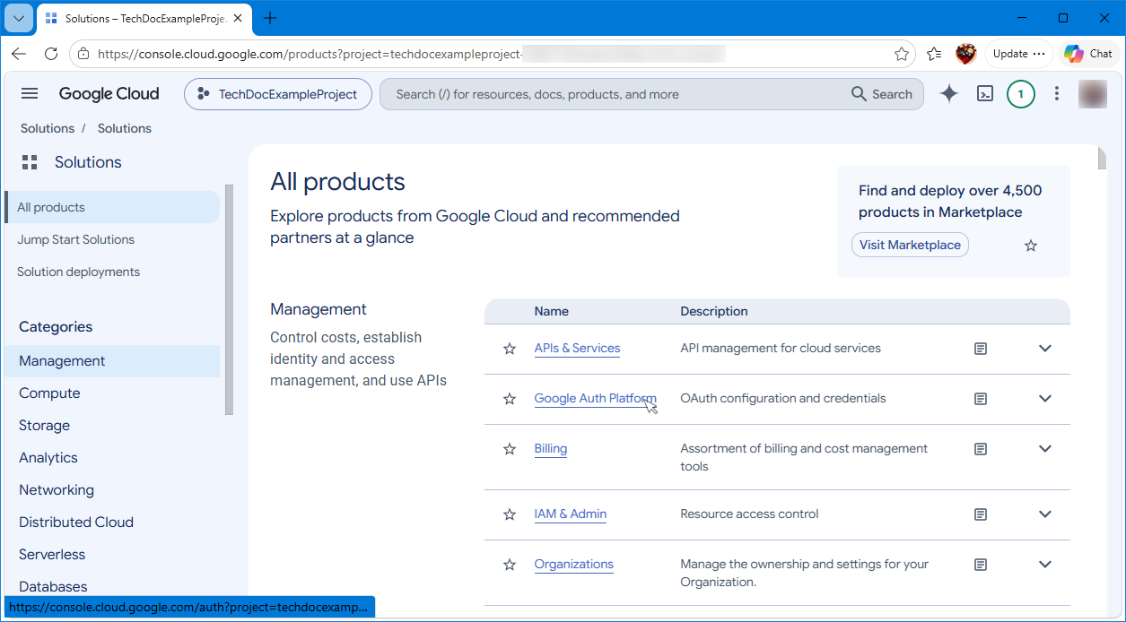Open Solution deployments in sidebar
The image size is (1126, 622).
[78, 272]
